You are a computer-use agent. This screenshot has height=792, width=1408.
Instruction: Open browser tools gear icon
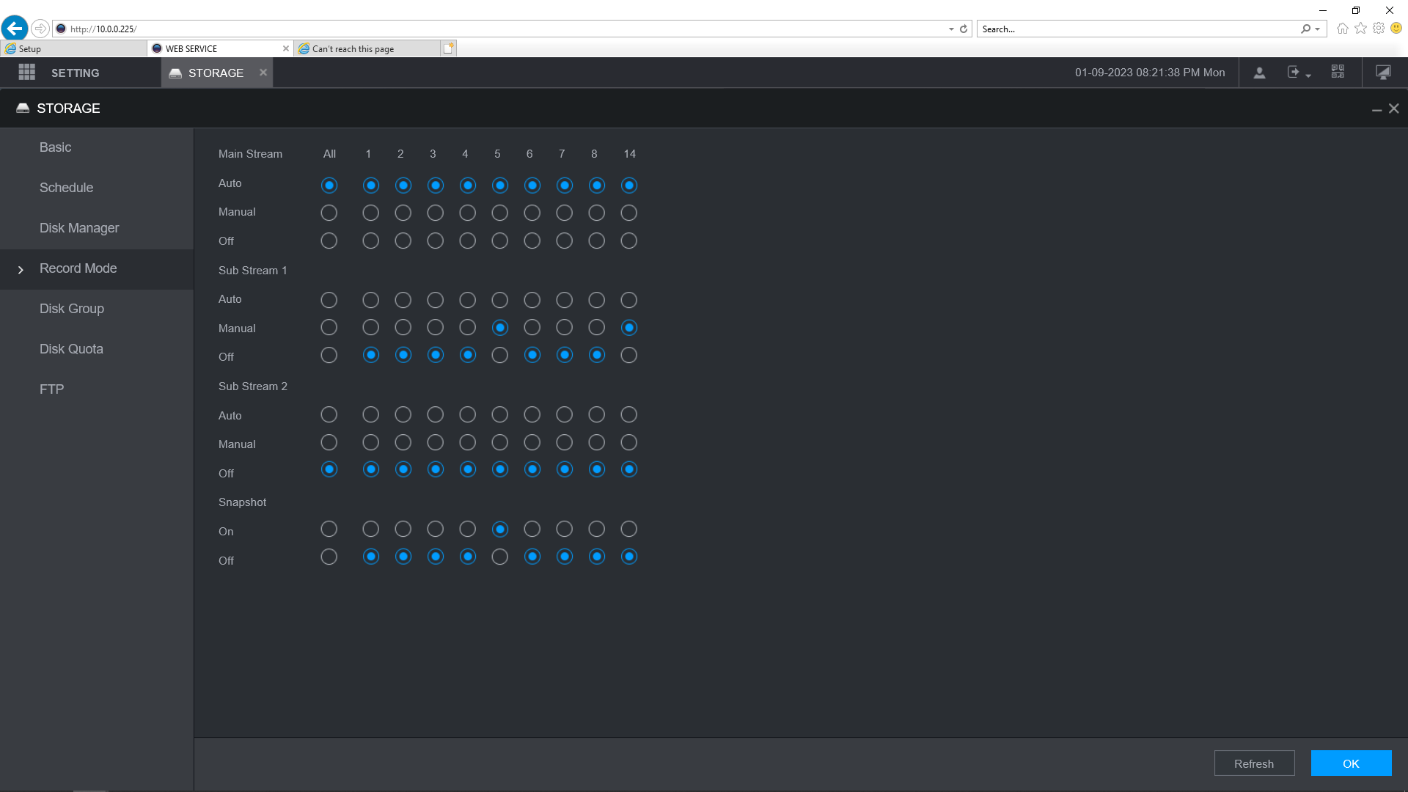(x=1379, y=28)
